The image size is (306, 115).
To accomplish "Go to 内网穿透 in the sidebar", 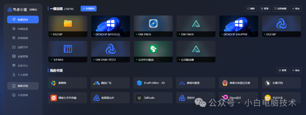I will point(23,29).
